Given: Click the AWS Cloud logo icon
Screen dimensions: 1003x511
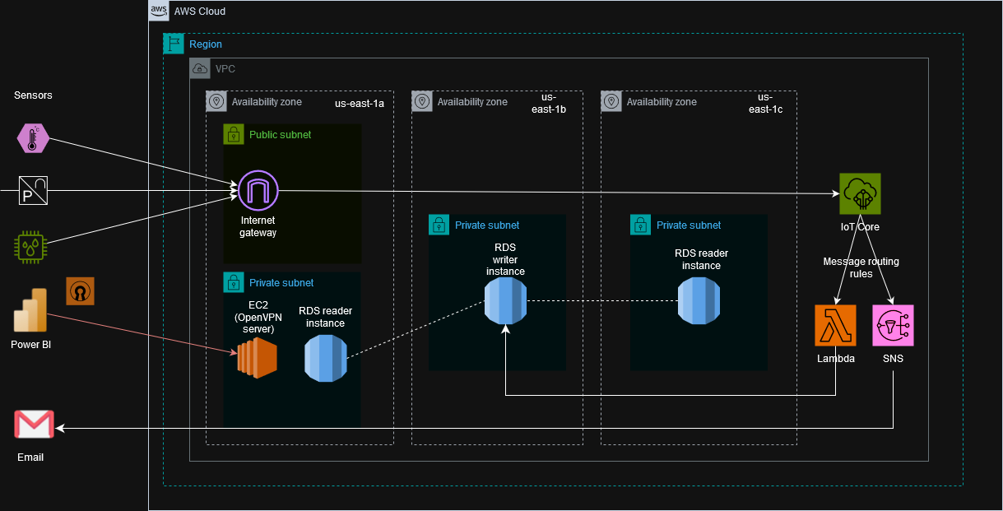Looking at the screenshot, I should [159, 11].
